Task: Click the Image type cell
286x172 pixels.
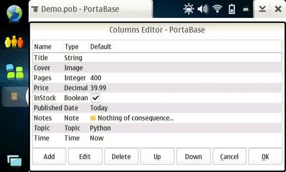Action: (x=73, y=68)
